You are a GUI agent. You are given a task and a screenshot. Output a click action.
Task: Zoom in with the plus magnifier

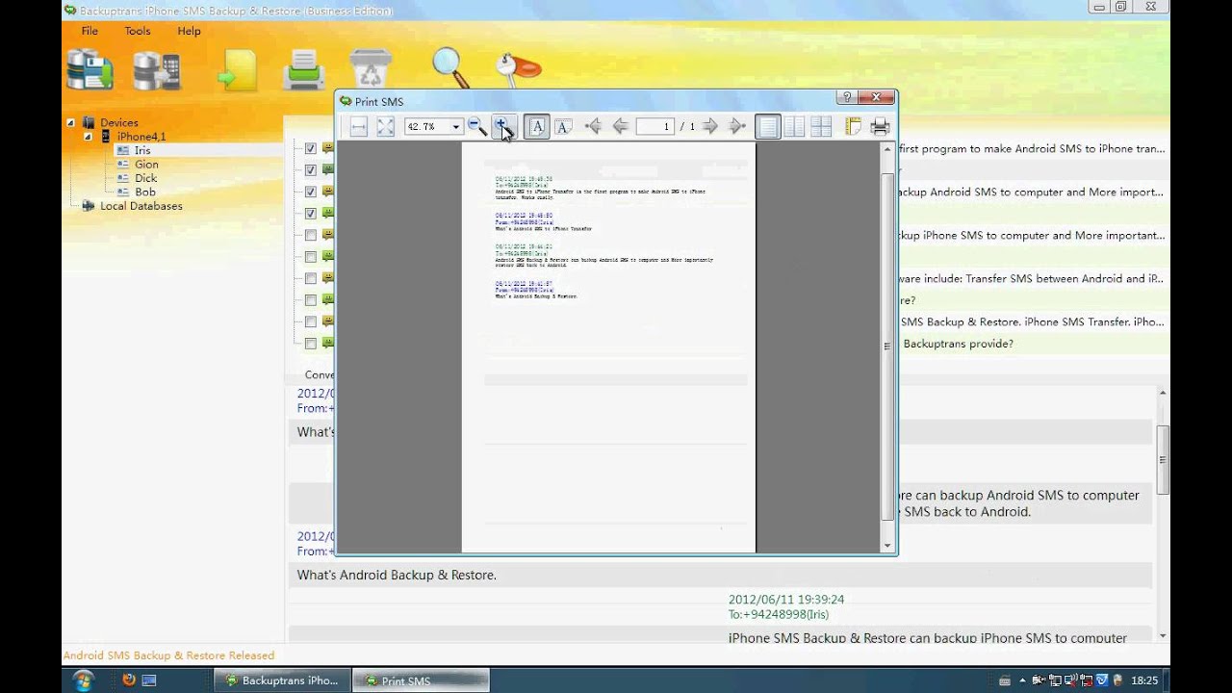(x=503, y=127)
